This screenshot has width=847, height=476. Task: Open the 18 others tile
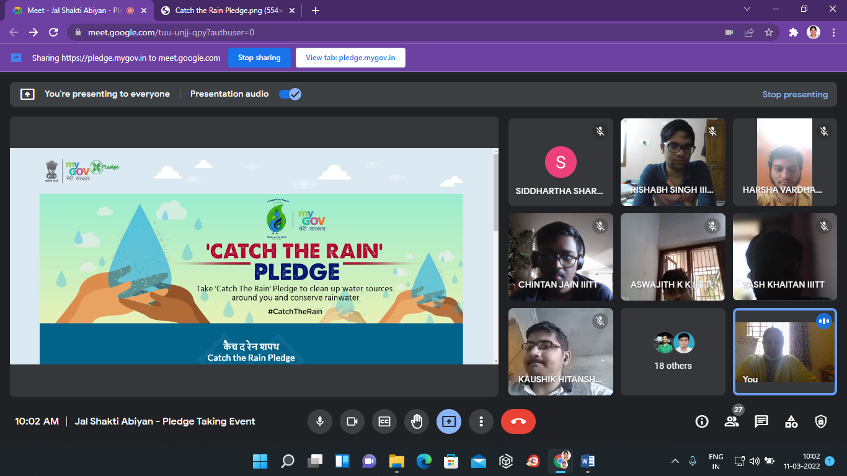[x=673, y=352]
